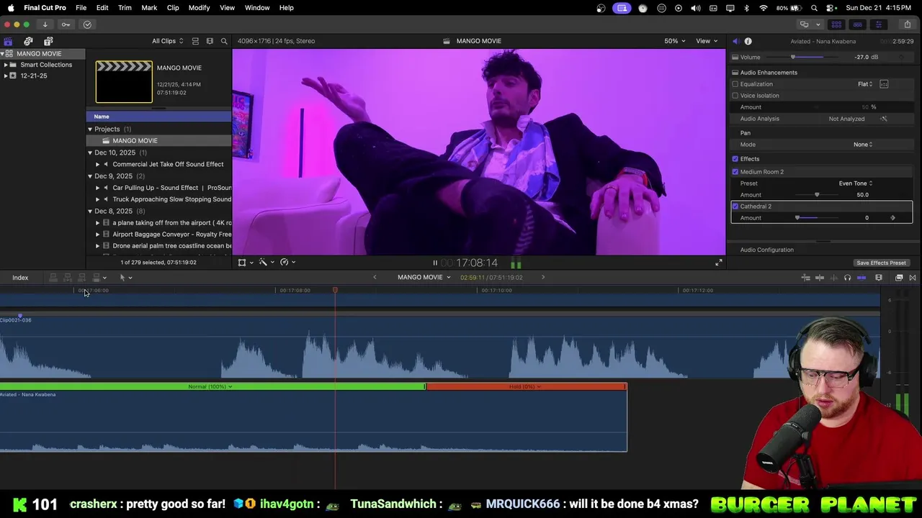
Task: Open the Libraries sidebar icon
Action: [x=8, y=41]
